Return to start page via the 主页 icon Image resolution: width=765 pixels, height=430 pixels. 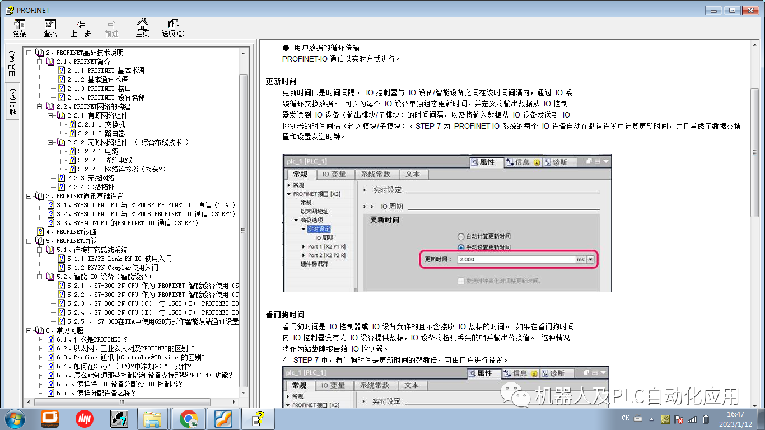pos(142,27)
